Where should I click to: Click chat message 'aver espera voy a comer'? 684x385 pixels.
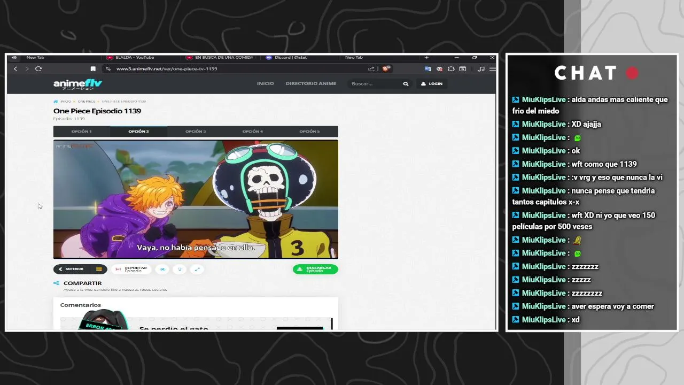612,306
